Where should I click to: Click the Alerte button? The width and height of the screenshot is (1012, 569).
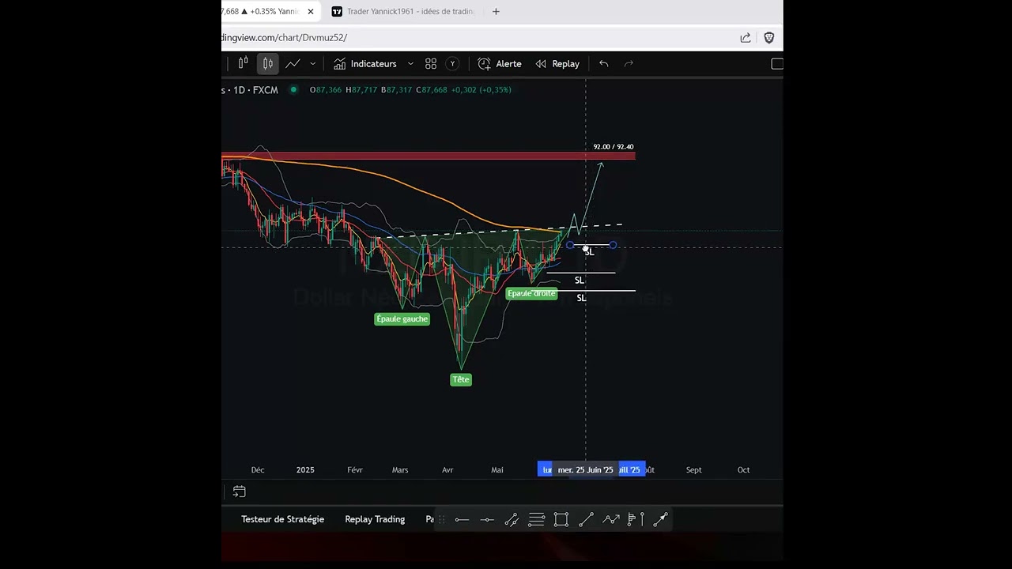500,64
